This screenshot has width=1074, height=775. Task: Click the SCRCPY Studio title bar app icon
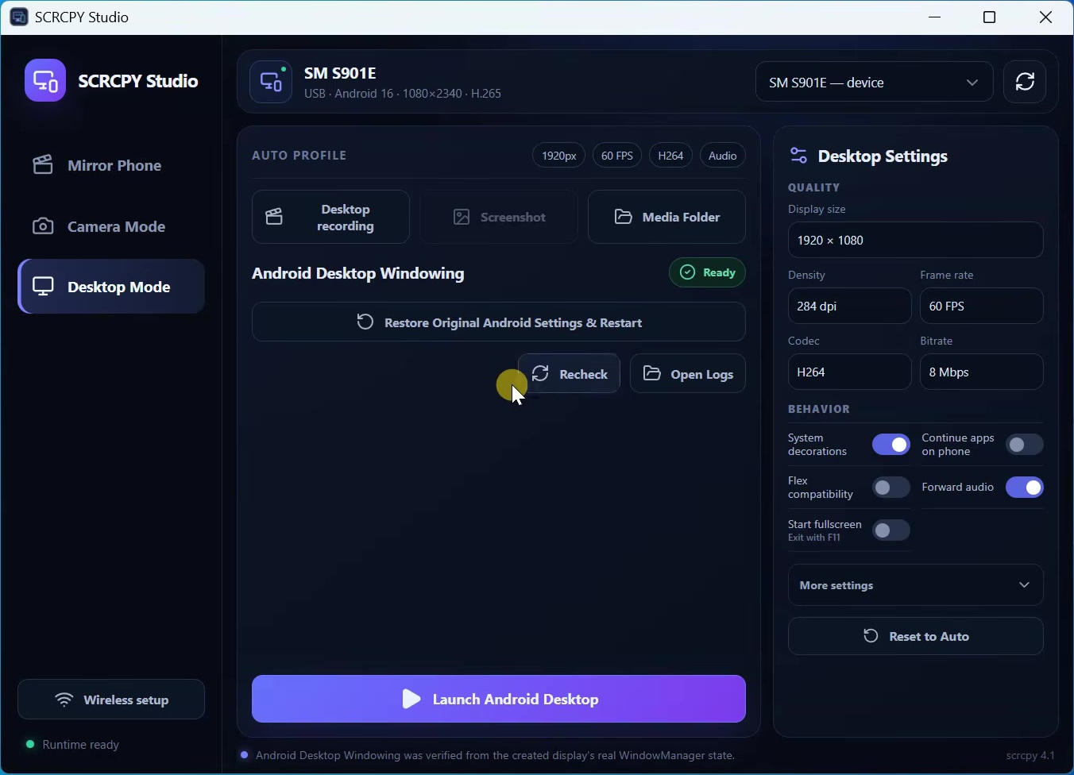coord(19,17)
